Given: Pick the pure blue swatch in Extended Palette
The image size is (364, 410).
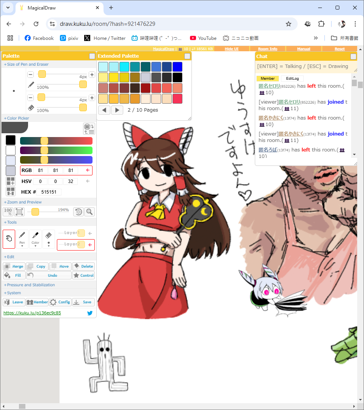Looking at the screenshot, I should [x=177, y=67].
